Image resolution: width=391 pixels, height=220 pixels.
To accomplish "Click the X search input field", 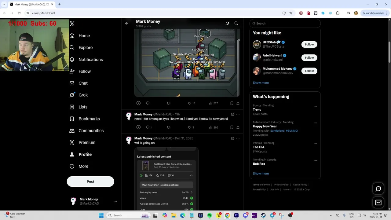I will click(285, 24).
